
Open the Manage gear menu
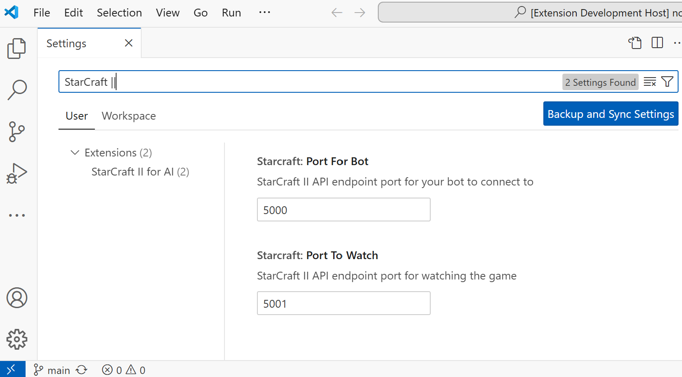[17, 339]
